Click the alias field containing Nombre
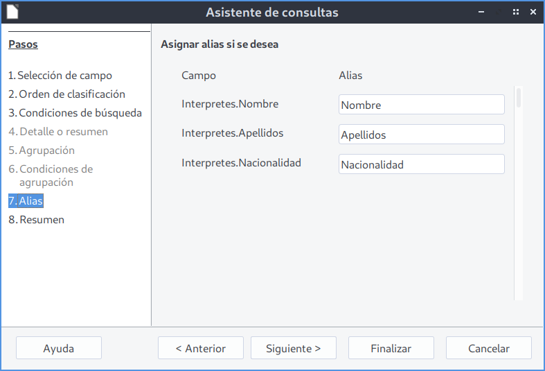Viewport: 545px width, 371px height. pyautogui.click(x=421, y=105)
